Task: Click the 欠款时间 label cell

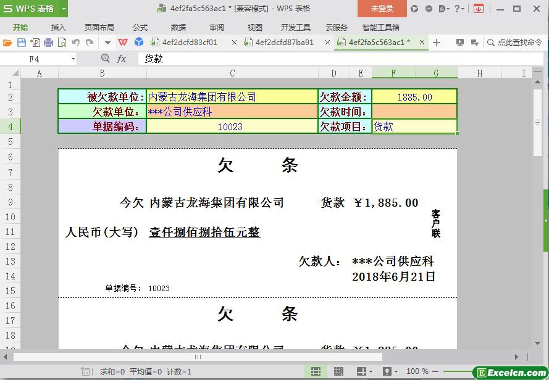Action: coord(345,112)
